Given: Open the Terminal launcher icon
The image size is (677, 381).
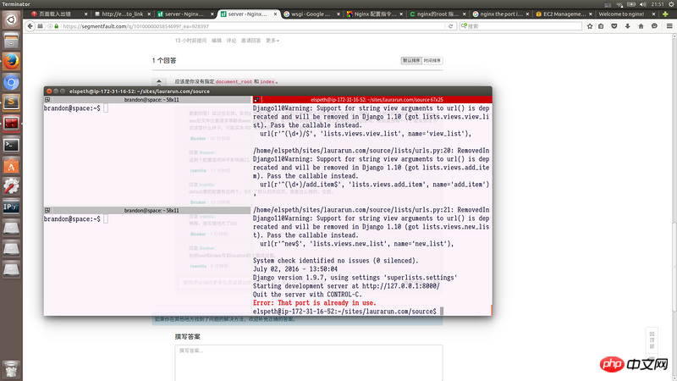Looking at the screenshot, I should [x=11, y=145].
